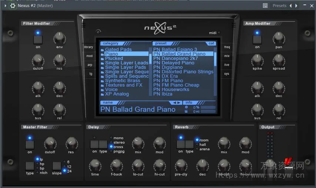The width and height of the screenshot is (316, 188).
Task: Select preset PN Houseworks
Action: pos(171,89)
